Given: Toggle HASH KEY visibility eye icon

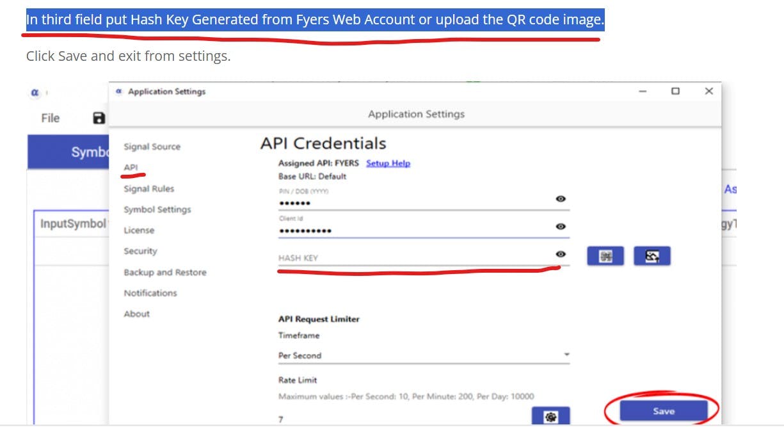Looking at the screenshot, I should (x=561, y=255).
